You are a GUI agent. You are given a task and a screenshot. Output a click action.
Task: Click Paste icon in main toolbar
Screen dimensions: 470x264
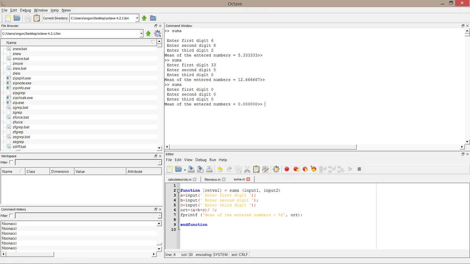37,18
